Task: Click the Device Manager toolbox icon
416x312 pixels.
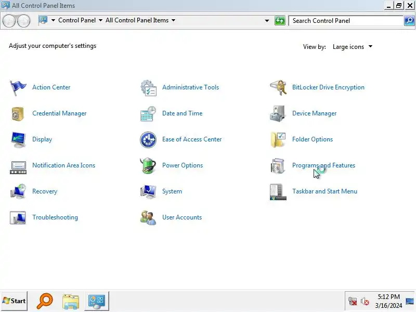Action: [278, 113]
